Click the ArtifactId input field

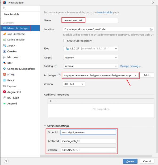[x=88, y=141]
